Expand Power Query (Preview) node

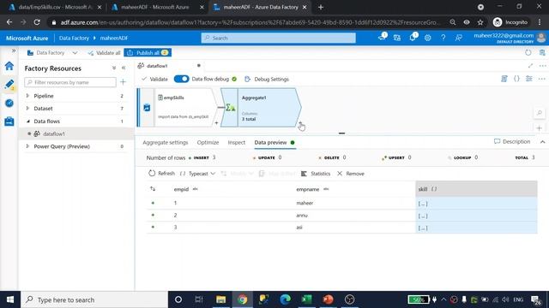tap(27, 146)
